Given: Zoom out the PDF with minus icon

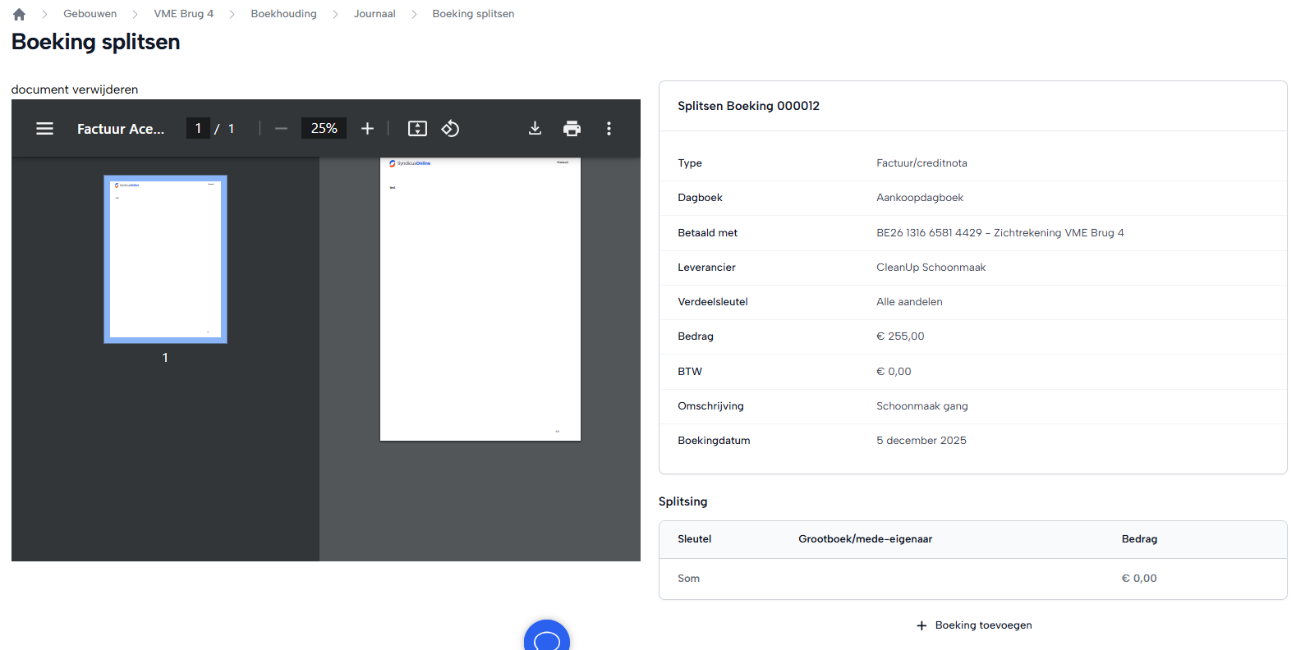Looking at the screenshot, I should pos(281,129).
